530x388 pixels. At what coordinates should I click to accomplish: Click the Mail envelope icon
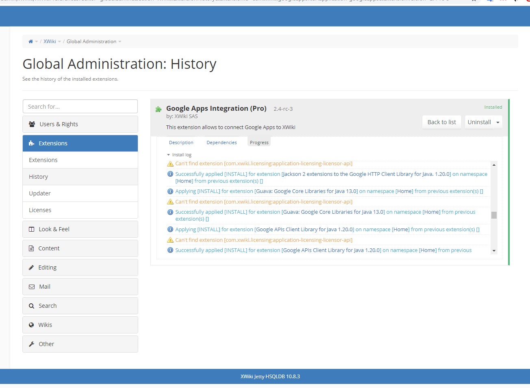31,286
